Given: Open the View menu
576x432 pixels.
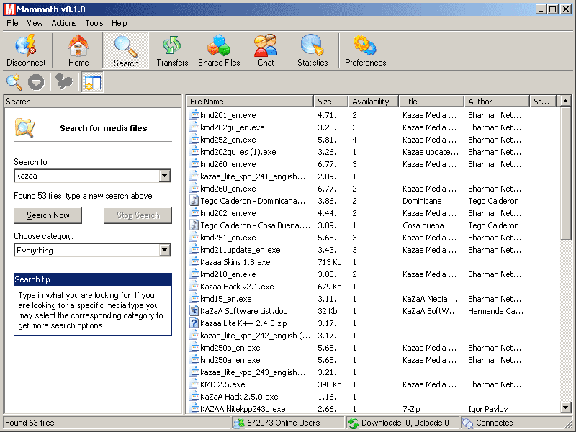Looking at the screenshot, I should 35,23.
